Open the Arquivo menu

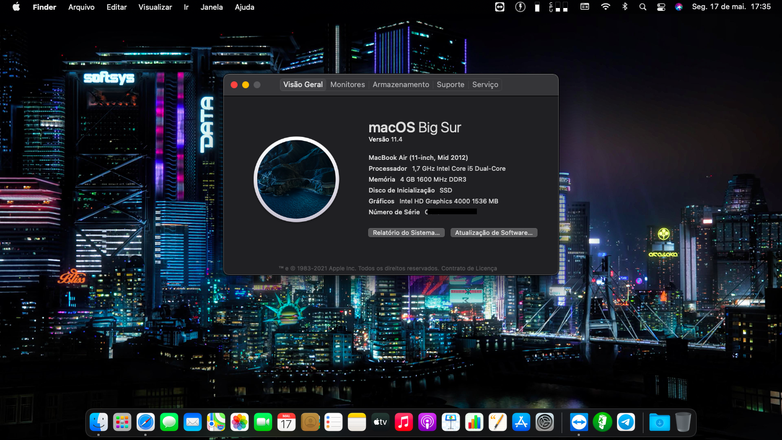point(81,7)
